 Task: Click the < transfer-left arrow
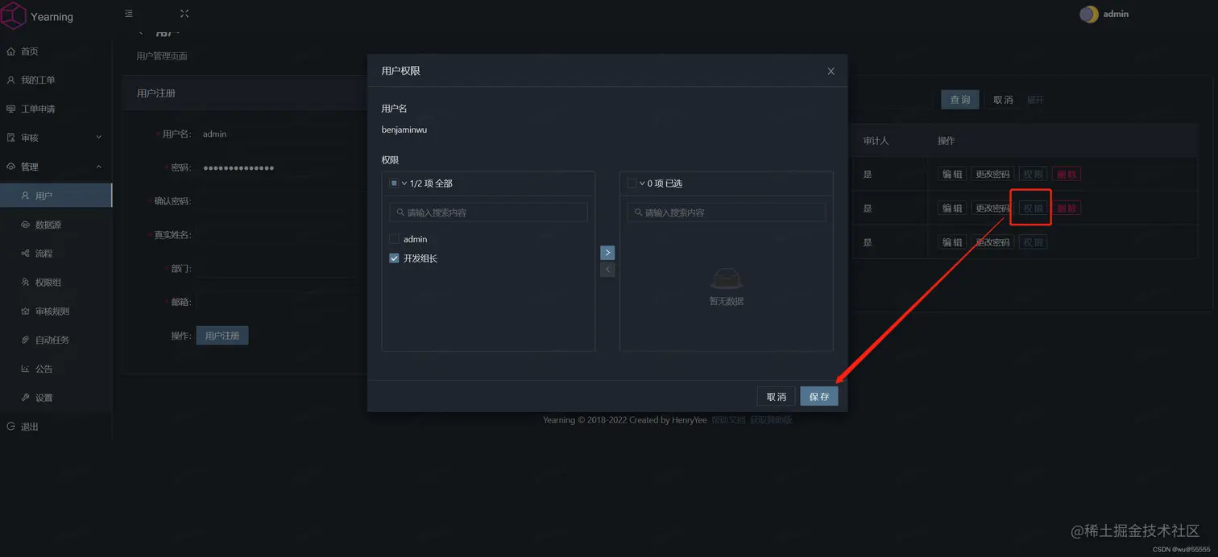607,270
